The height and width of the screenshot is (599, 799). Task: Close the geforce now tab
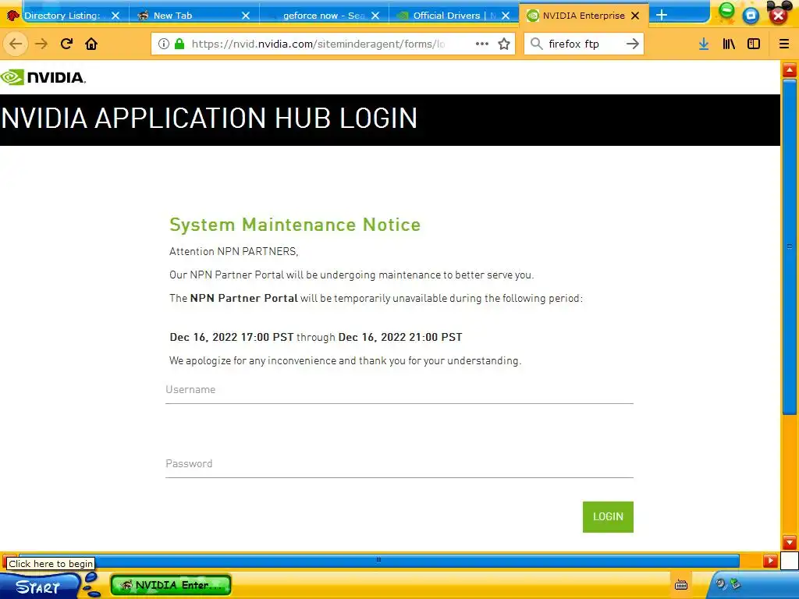375,16
